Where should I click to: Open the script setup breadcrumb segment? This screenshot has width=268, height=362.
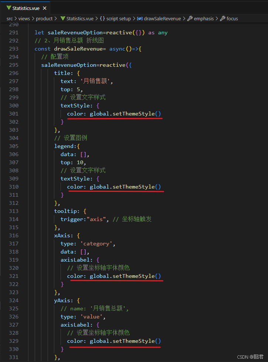118,19
